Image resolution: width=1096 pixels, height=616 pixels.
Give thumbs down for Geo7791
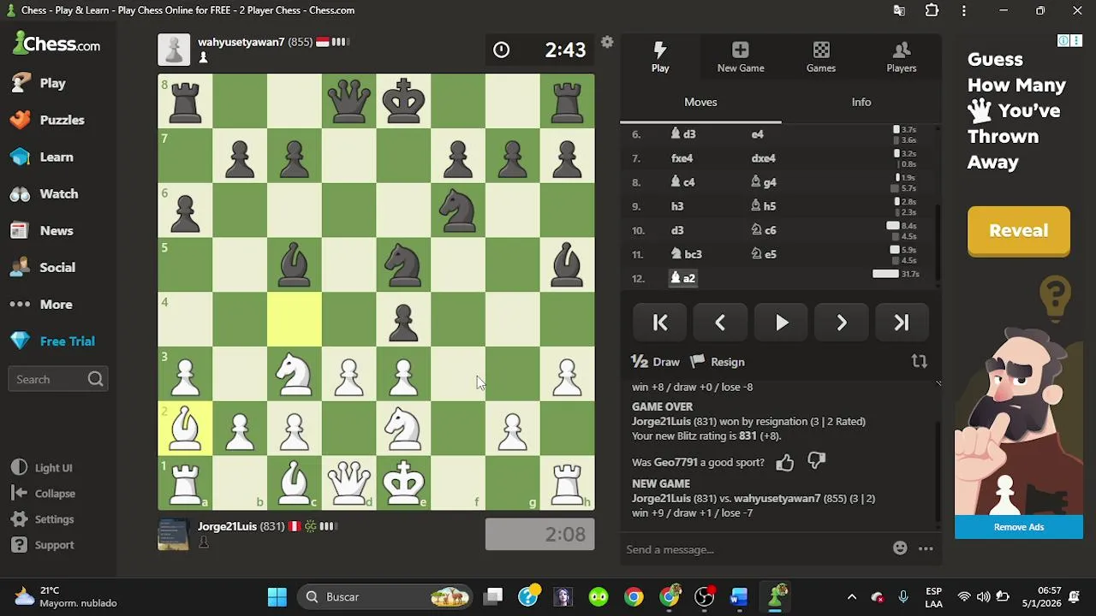[817, 462]
